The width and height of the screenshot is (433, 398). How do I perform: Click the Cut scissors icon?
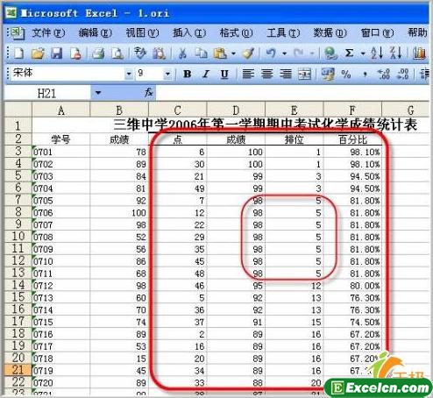pyautogui.click(x=182, y=53)
